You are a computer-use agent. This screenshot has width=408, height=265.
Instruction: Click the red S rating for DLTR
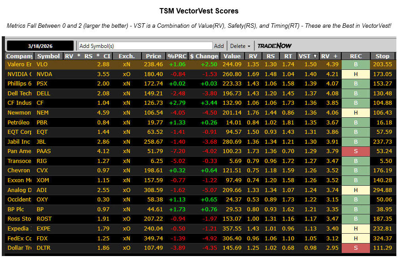356,248
